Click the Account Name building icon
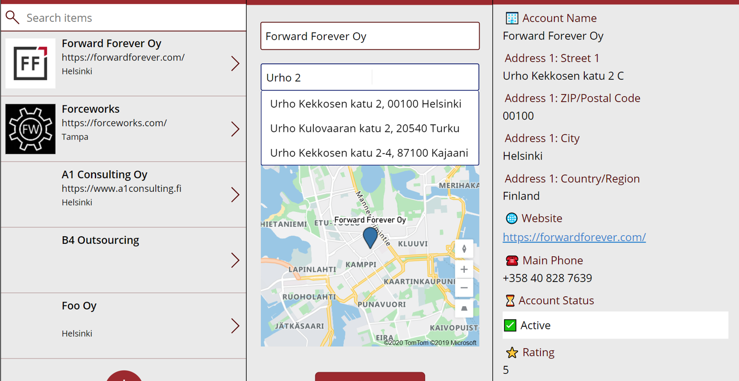 pos(512,18)
